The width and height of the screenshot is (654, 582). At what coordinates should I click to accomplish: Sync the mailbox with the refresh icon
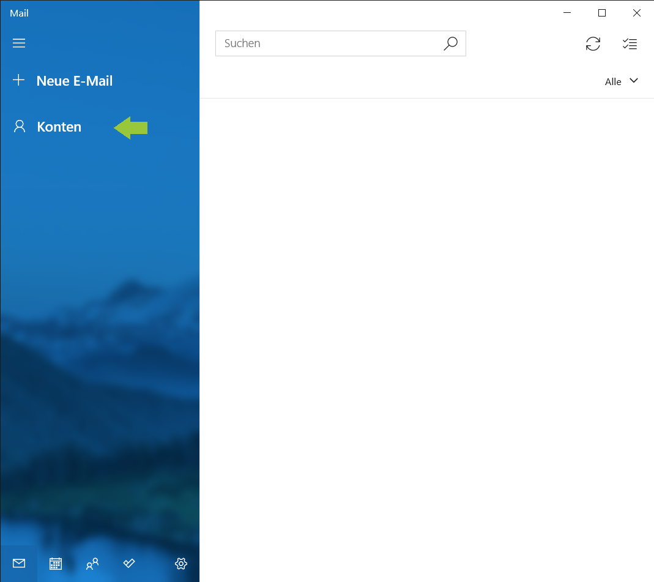coord(593,43)
